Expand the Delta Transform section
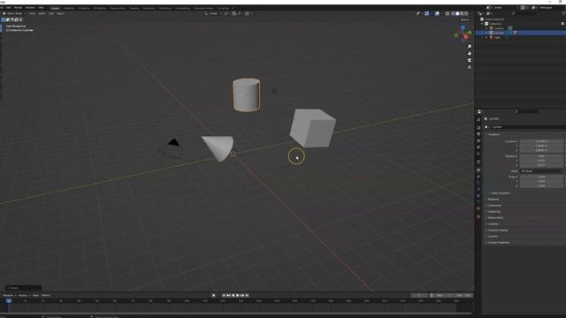 tap(500, 193)
